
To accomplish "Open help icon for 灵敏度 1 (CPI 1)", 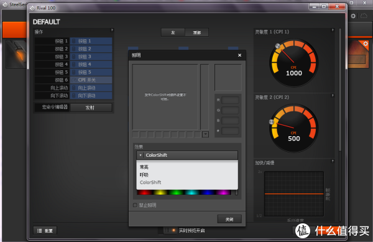I will [333, 30].
